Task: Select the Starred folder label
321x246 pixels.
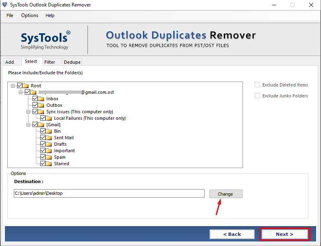Action: [x=61, y=164]
